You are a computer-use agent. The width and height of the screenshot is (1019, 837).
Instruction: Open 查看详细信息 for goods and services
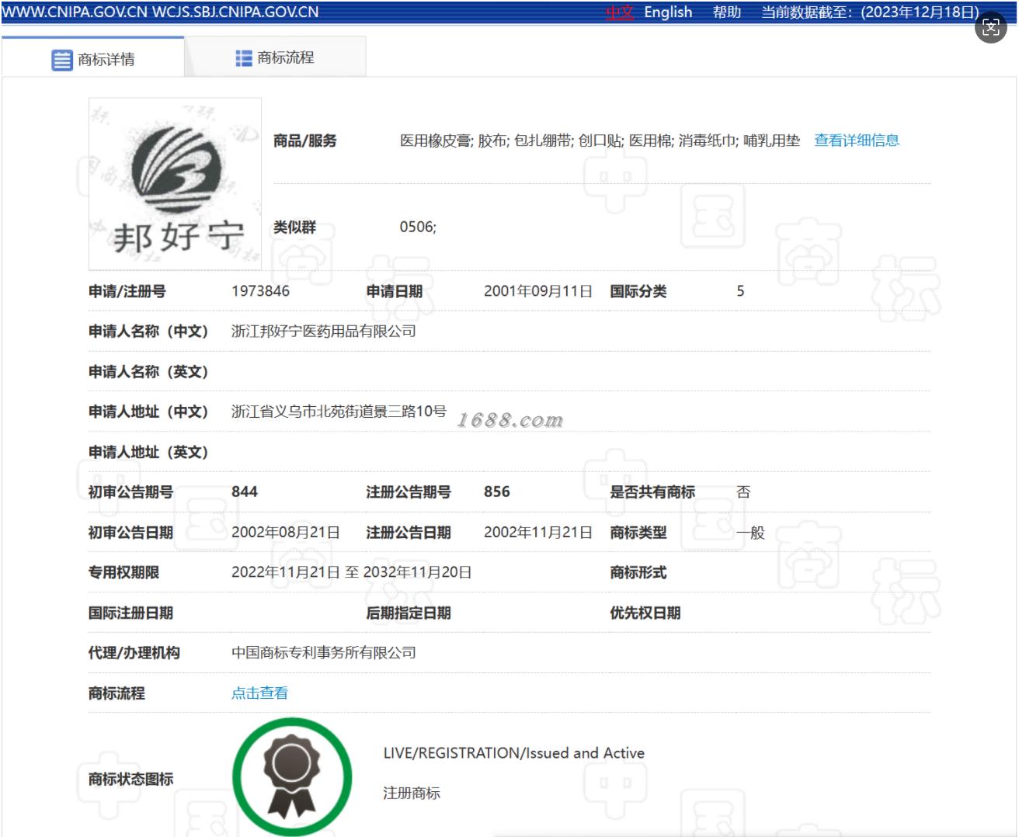coord(857,141)
